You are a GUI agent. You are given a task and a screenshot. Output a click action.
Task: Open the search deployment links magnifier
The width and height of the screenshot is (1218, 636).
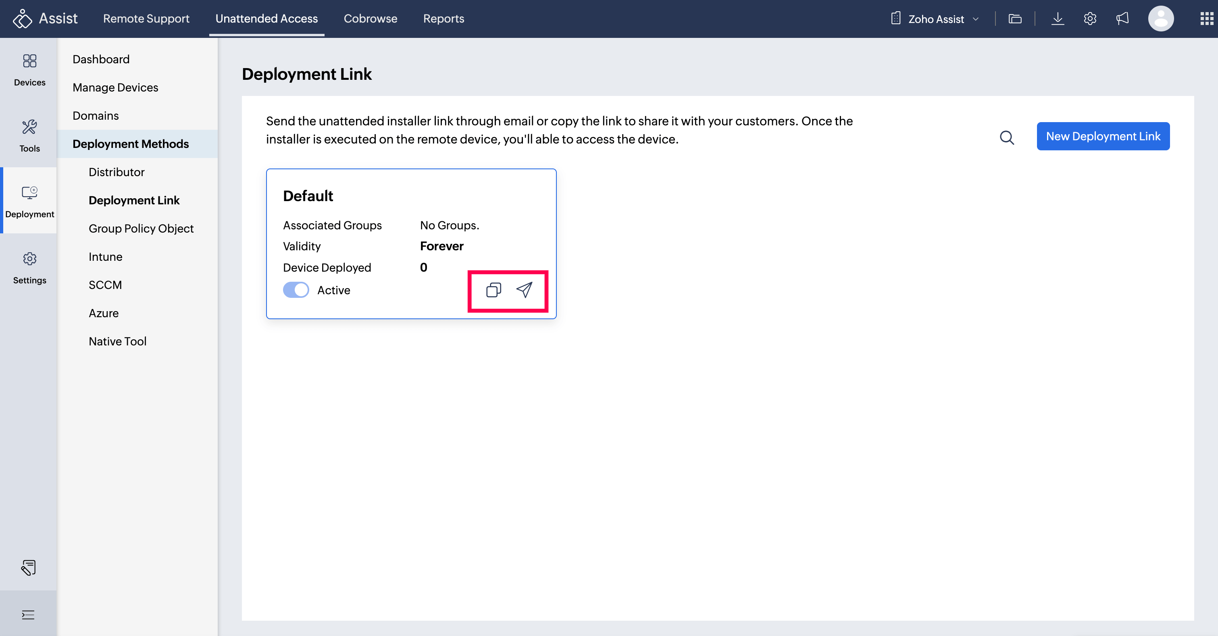coord(1007,137)
